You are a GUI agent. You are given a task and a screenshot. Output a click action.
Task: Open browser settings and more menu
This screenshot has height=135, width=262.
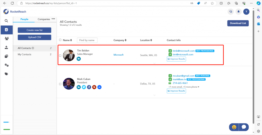point(251,3)
